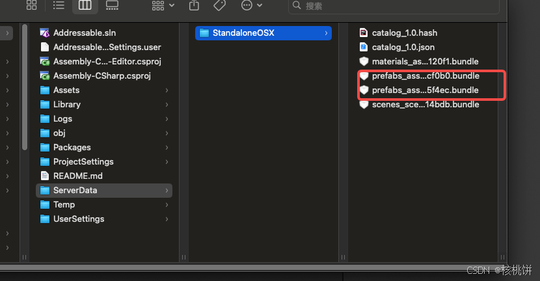
Task: Select the ServerData folder
Action: tap(104, 191)
